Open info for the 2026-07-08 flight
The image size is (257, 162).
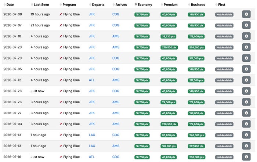(246, 14)
